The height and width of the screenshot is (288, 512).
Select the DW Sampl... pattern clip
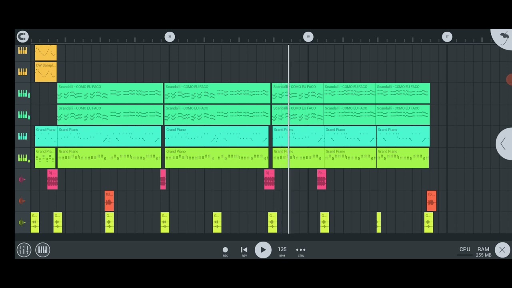coord(46,72)
